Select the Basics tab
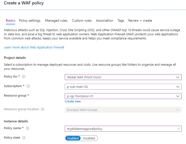 click(x=10, y=21)
